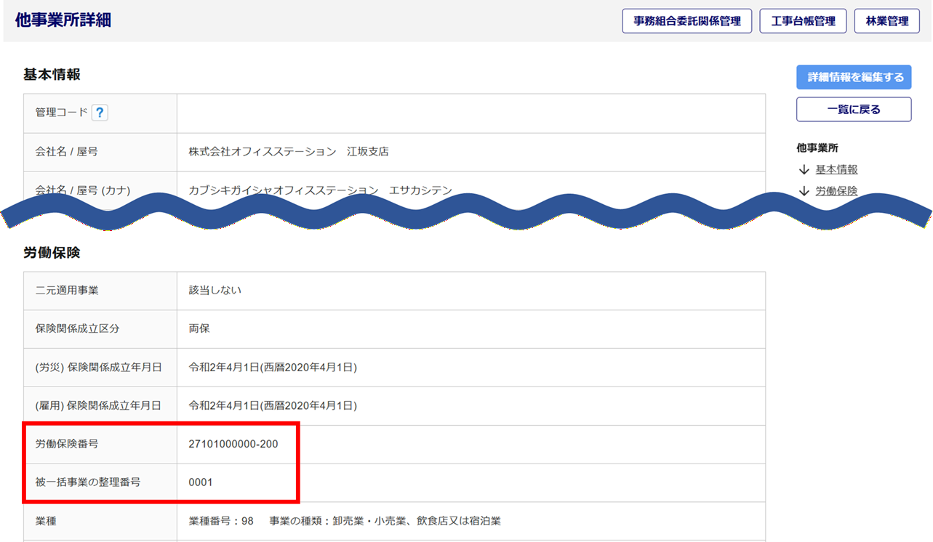Select the labor insurance number 27101000000-200
The height and width of the screenshot is (542, 933).
tap(233, 444)
